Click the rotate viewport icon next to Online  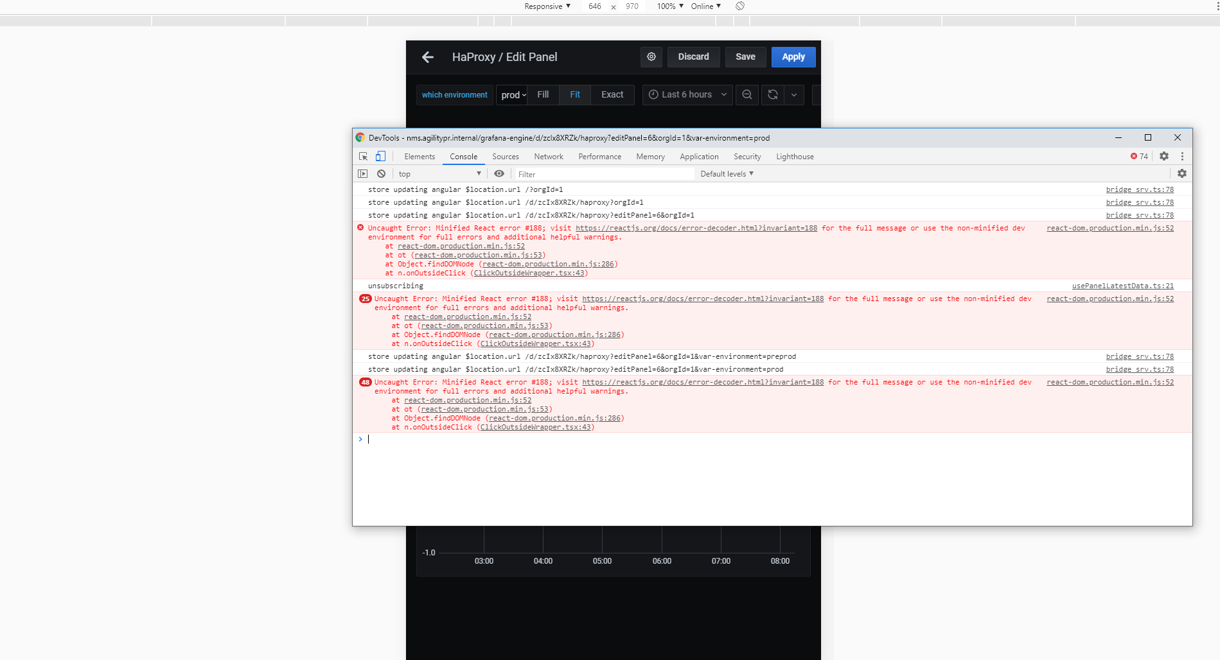tap(739, 6)
